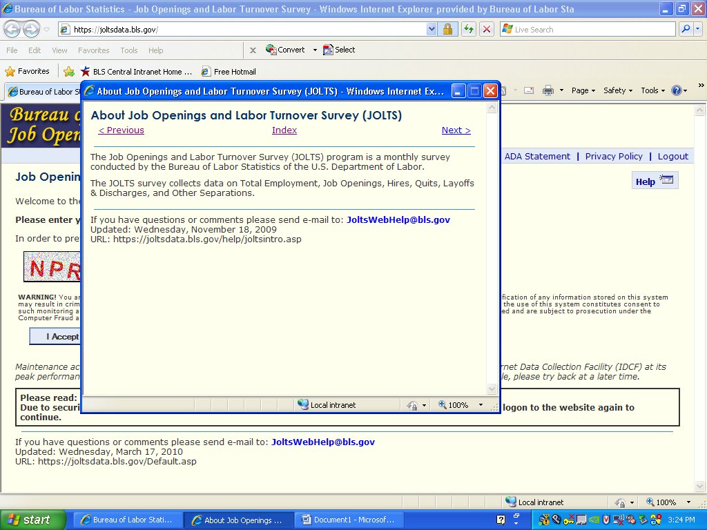Open the Tools menu in menu bar
The height and width of the screenshot is (530, 707).
[x=128, y=50]
